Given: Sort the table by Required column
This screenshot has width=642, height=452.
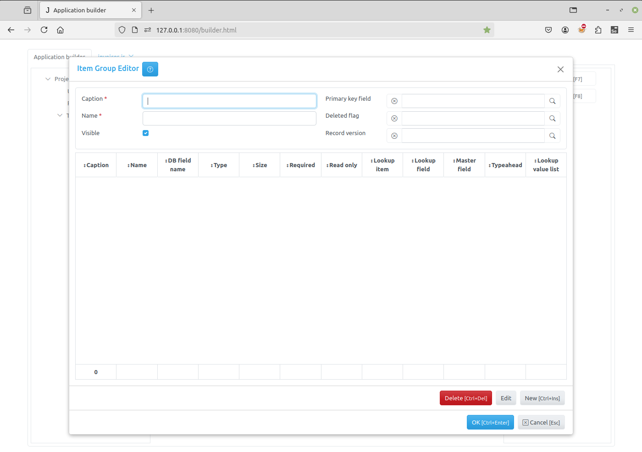Looking at the screenshot, I should (301, 165).
